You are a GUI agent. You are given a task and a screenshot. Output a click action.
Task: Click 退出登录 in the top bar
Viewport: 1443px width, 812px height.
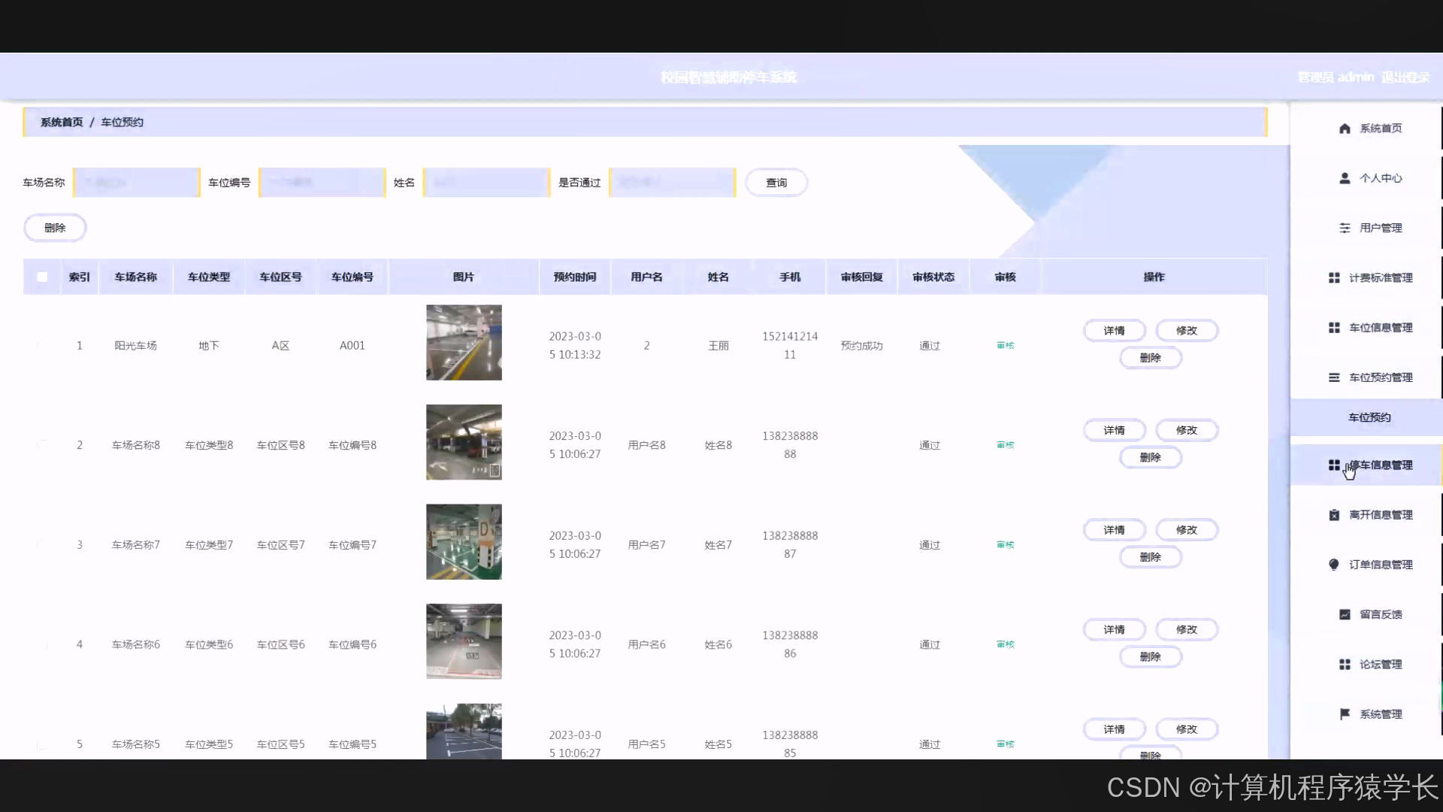[x=1405, y=77]
